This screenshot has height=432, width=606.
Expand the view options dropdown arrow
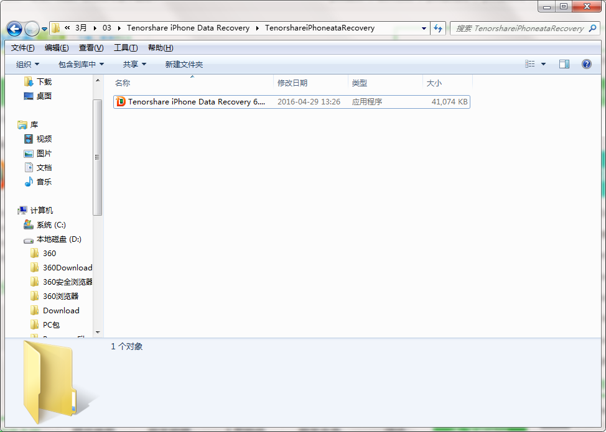tap(543, 64)
